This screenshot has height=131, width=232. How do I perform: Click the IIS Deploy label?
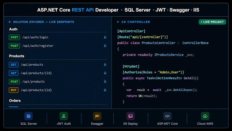130,123
